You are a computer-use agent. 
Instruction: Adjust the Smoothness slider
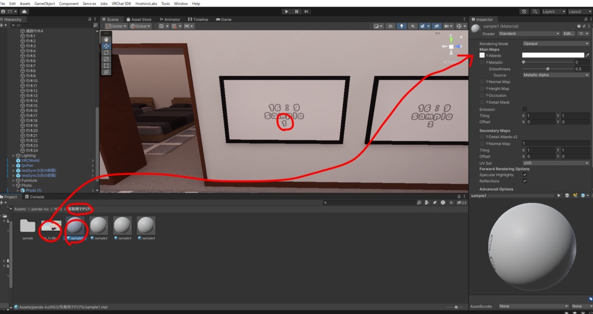[x=548, y=69]
